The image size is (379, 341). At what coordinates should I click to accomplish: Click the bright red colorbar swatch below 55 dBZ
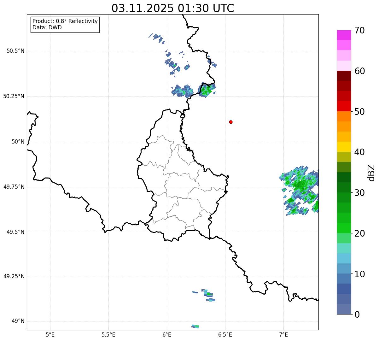pyautogui.click(x=344, y=106)
